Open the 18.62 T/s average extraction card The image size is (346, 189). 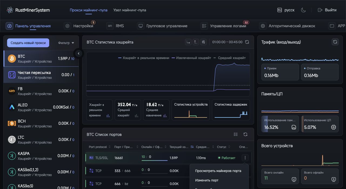point(156,110)
